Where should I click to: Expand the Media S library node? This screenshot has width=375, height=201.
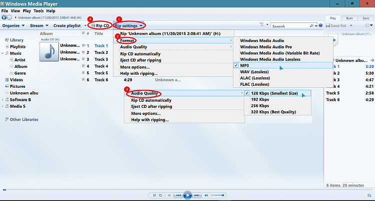pyautogui.click(x=2, y=106)
